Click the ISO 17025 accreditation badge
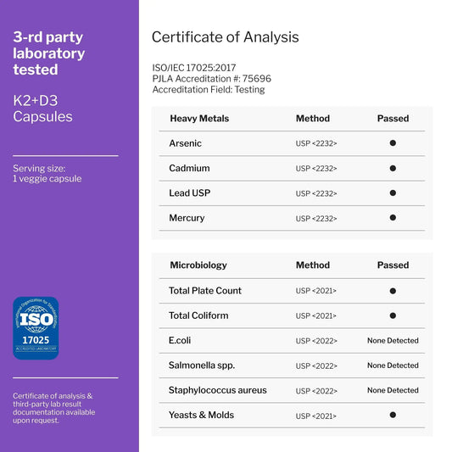 pyautogui.click(x=36, y=328)
